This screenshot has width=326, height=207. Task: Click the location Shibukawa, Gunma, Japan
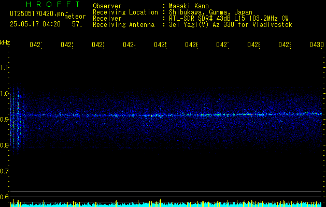pos(210,12)
